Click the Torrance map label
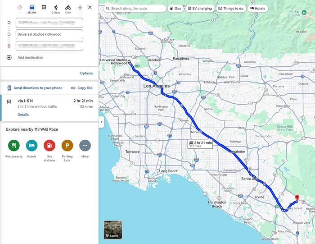 [x=132, y=152]
